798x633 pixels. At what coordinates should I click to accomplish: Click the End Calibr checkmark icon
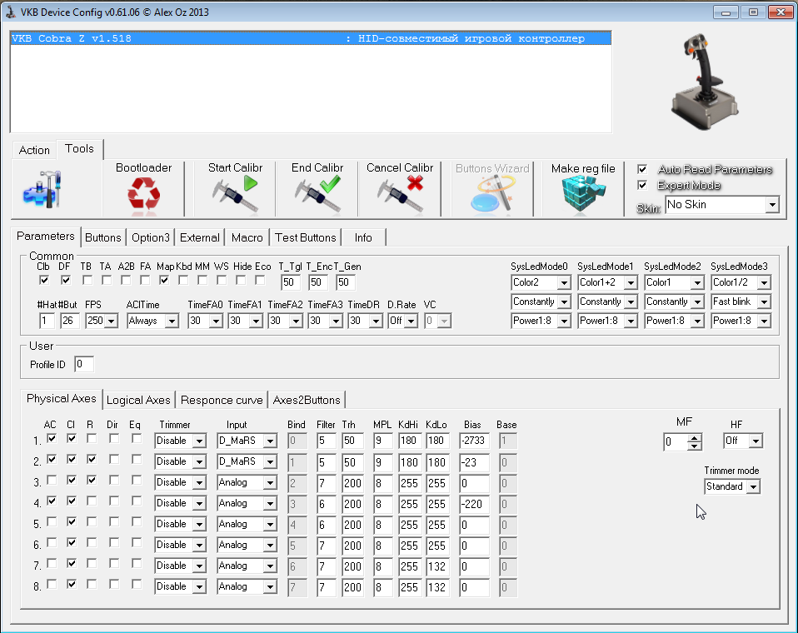click(317, 195)
